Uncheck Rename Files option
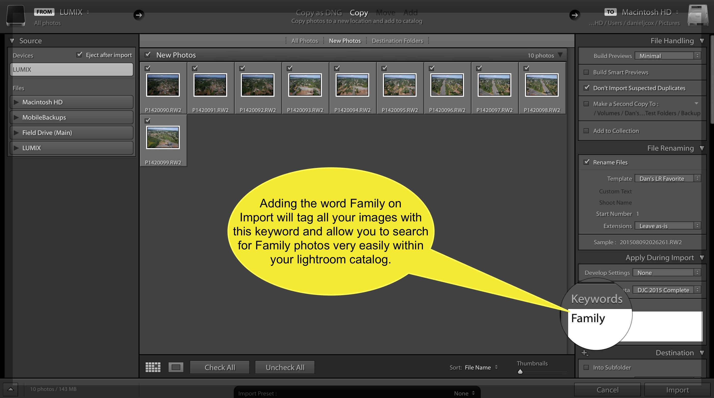Image resolution: width=714 pixels, height=398 pixels. coord(586,162)
